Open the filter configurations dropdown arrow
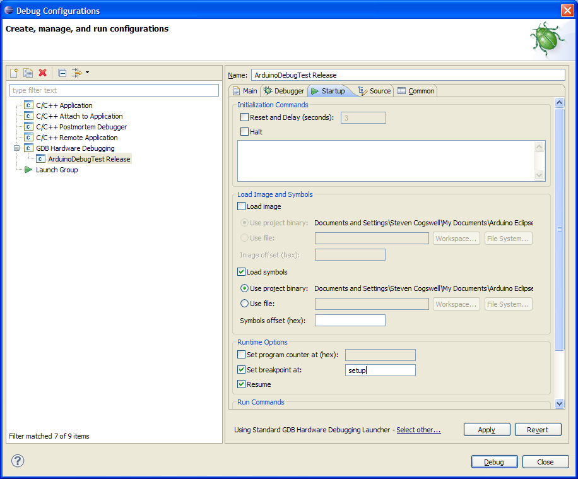Screen dimensions: 578x479 87,73
